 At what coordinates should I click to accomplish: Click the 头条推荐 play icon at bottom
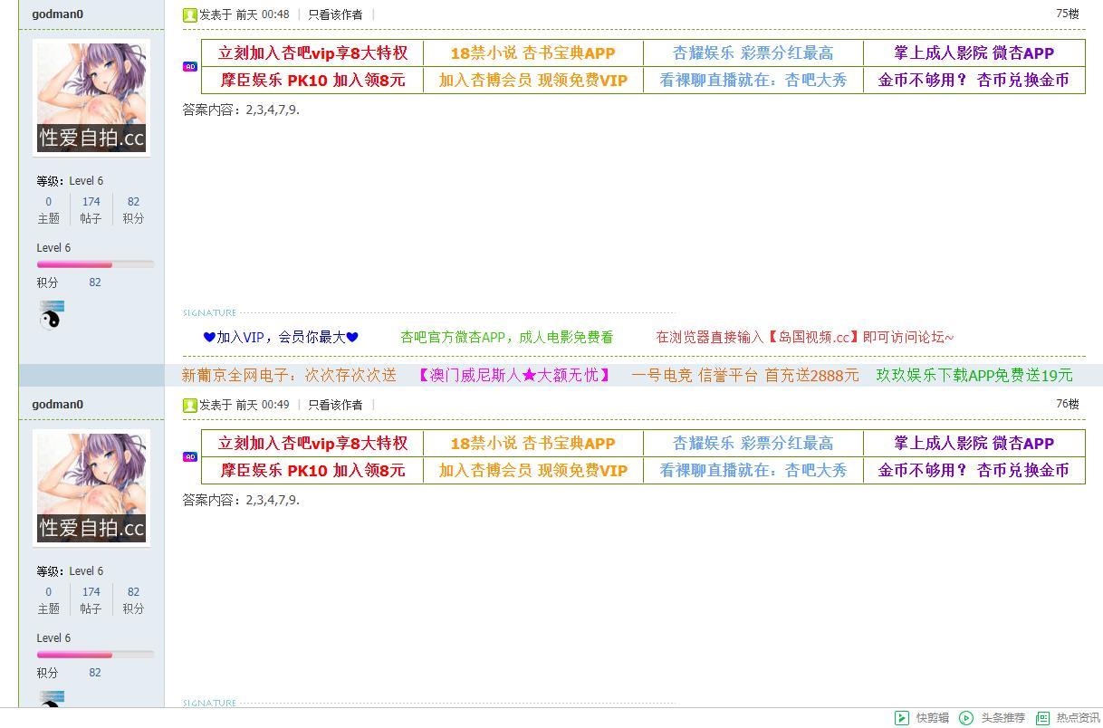[965, 717]
